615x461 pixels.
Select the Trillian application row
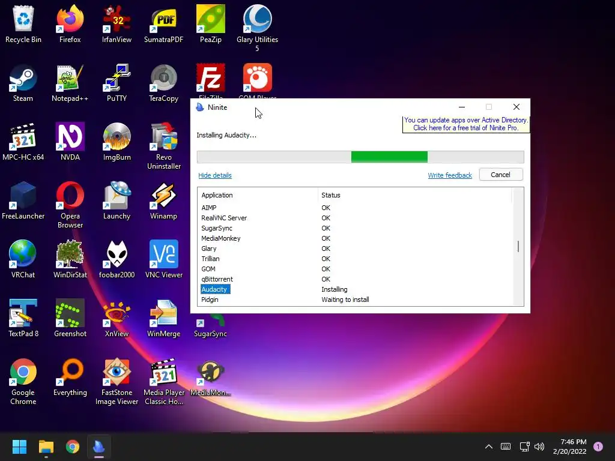click(356, 259)
